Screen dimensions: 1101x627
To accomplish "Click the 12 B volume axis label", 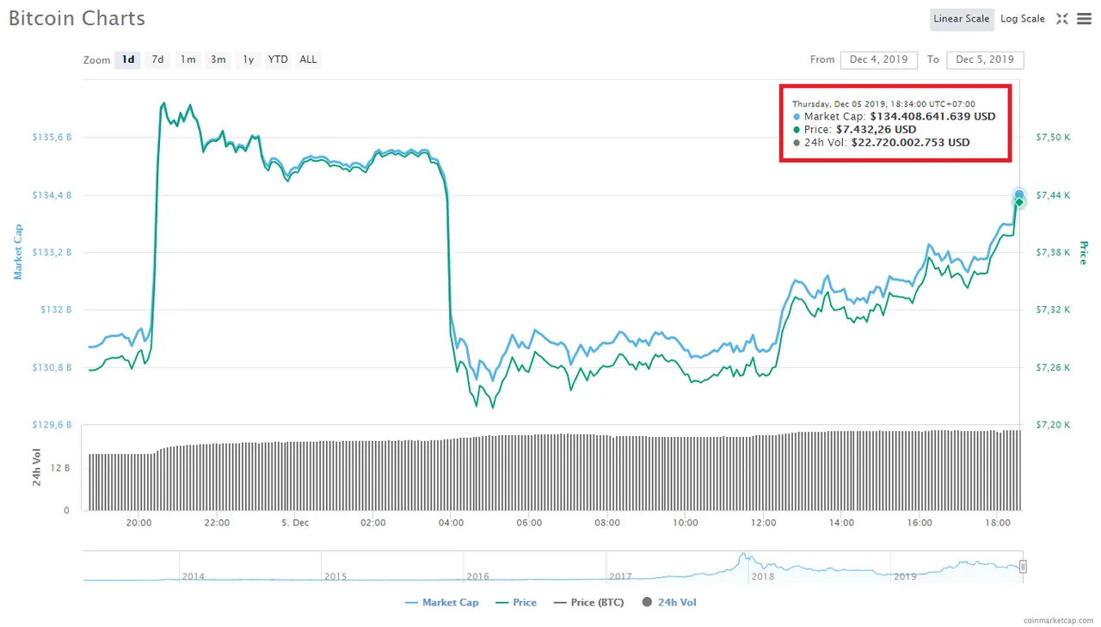I will coord(60,468).
